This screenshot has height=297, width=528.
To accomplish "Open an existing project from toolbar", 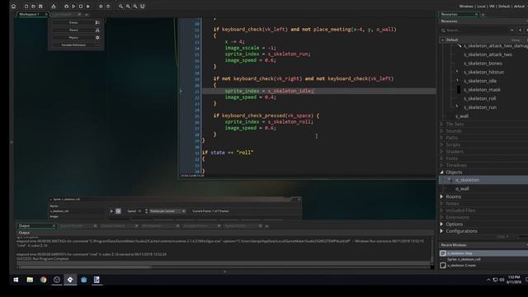I will [33, 7].
